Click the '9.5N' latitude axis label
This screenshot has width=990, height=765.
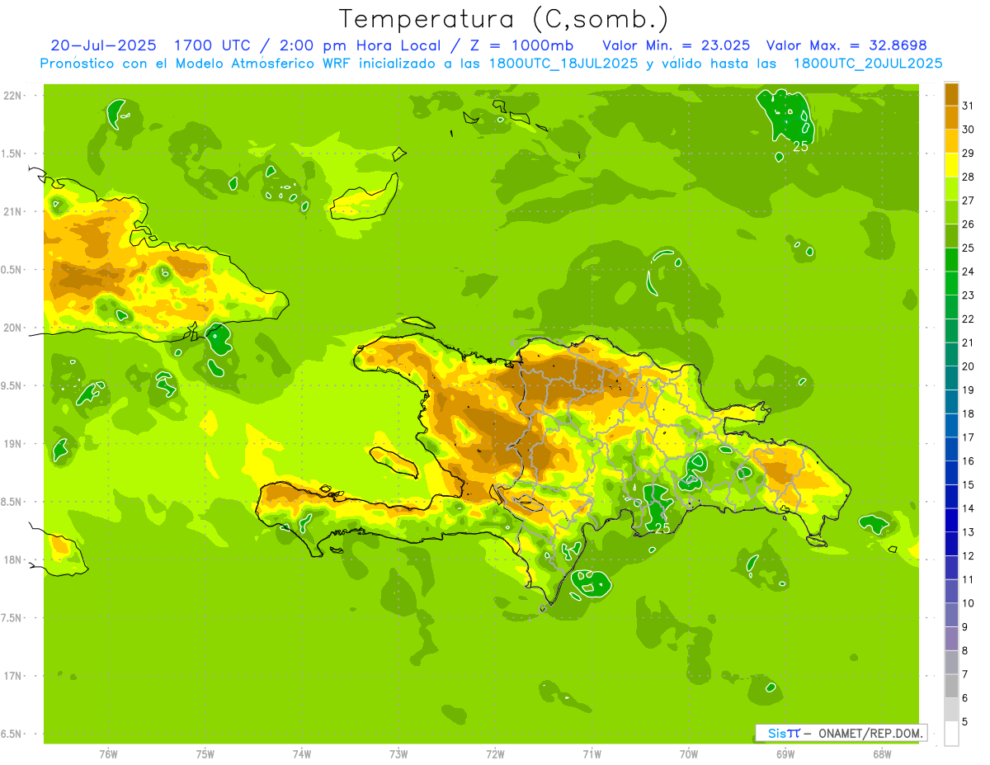(12, 385)
